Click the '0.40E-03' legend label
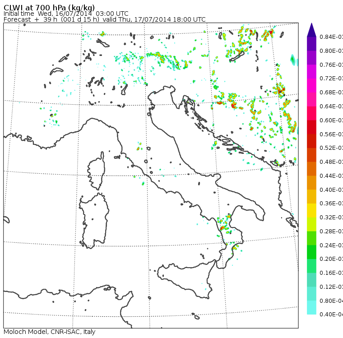The image size is (343, 338). tap(331, 190)
